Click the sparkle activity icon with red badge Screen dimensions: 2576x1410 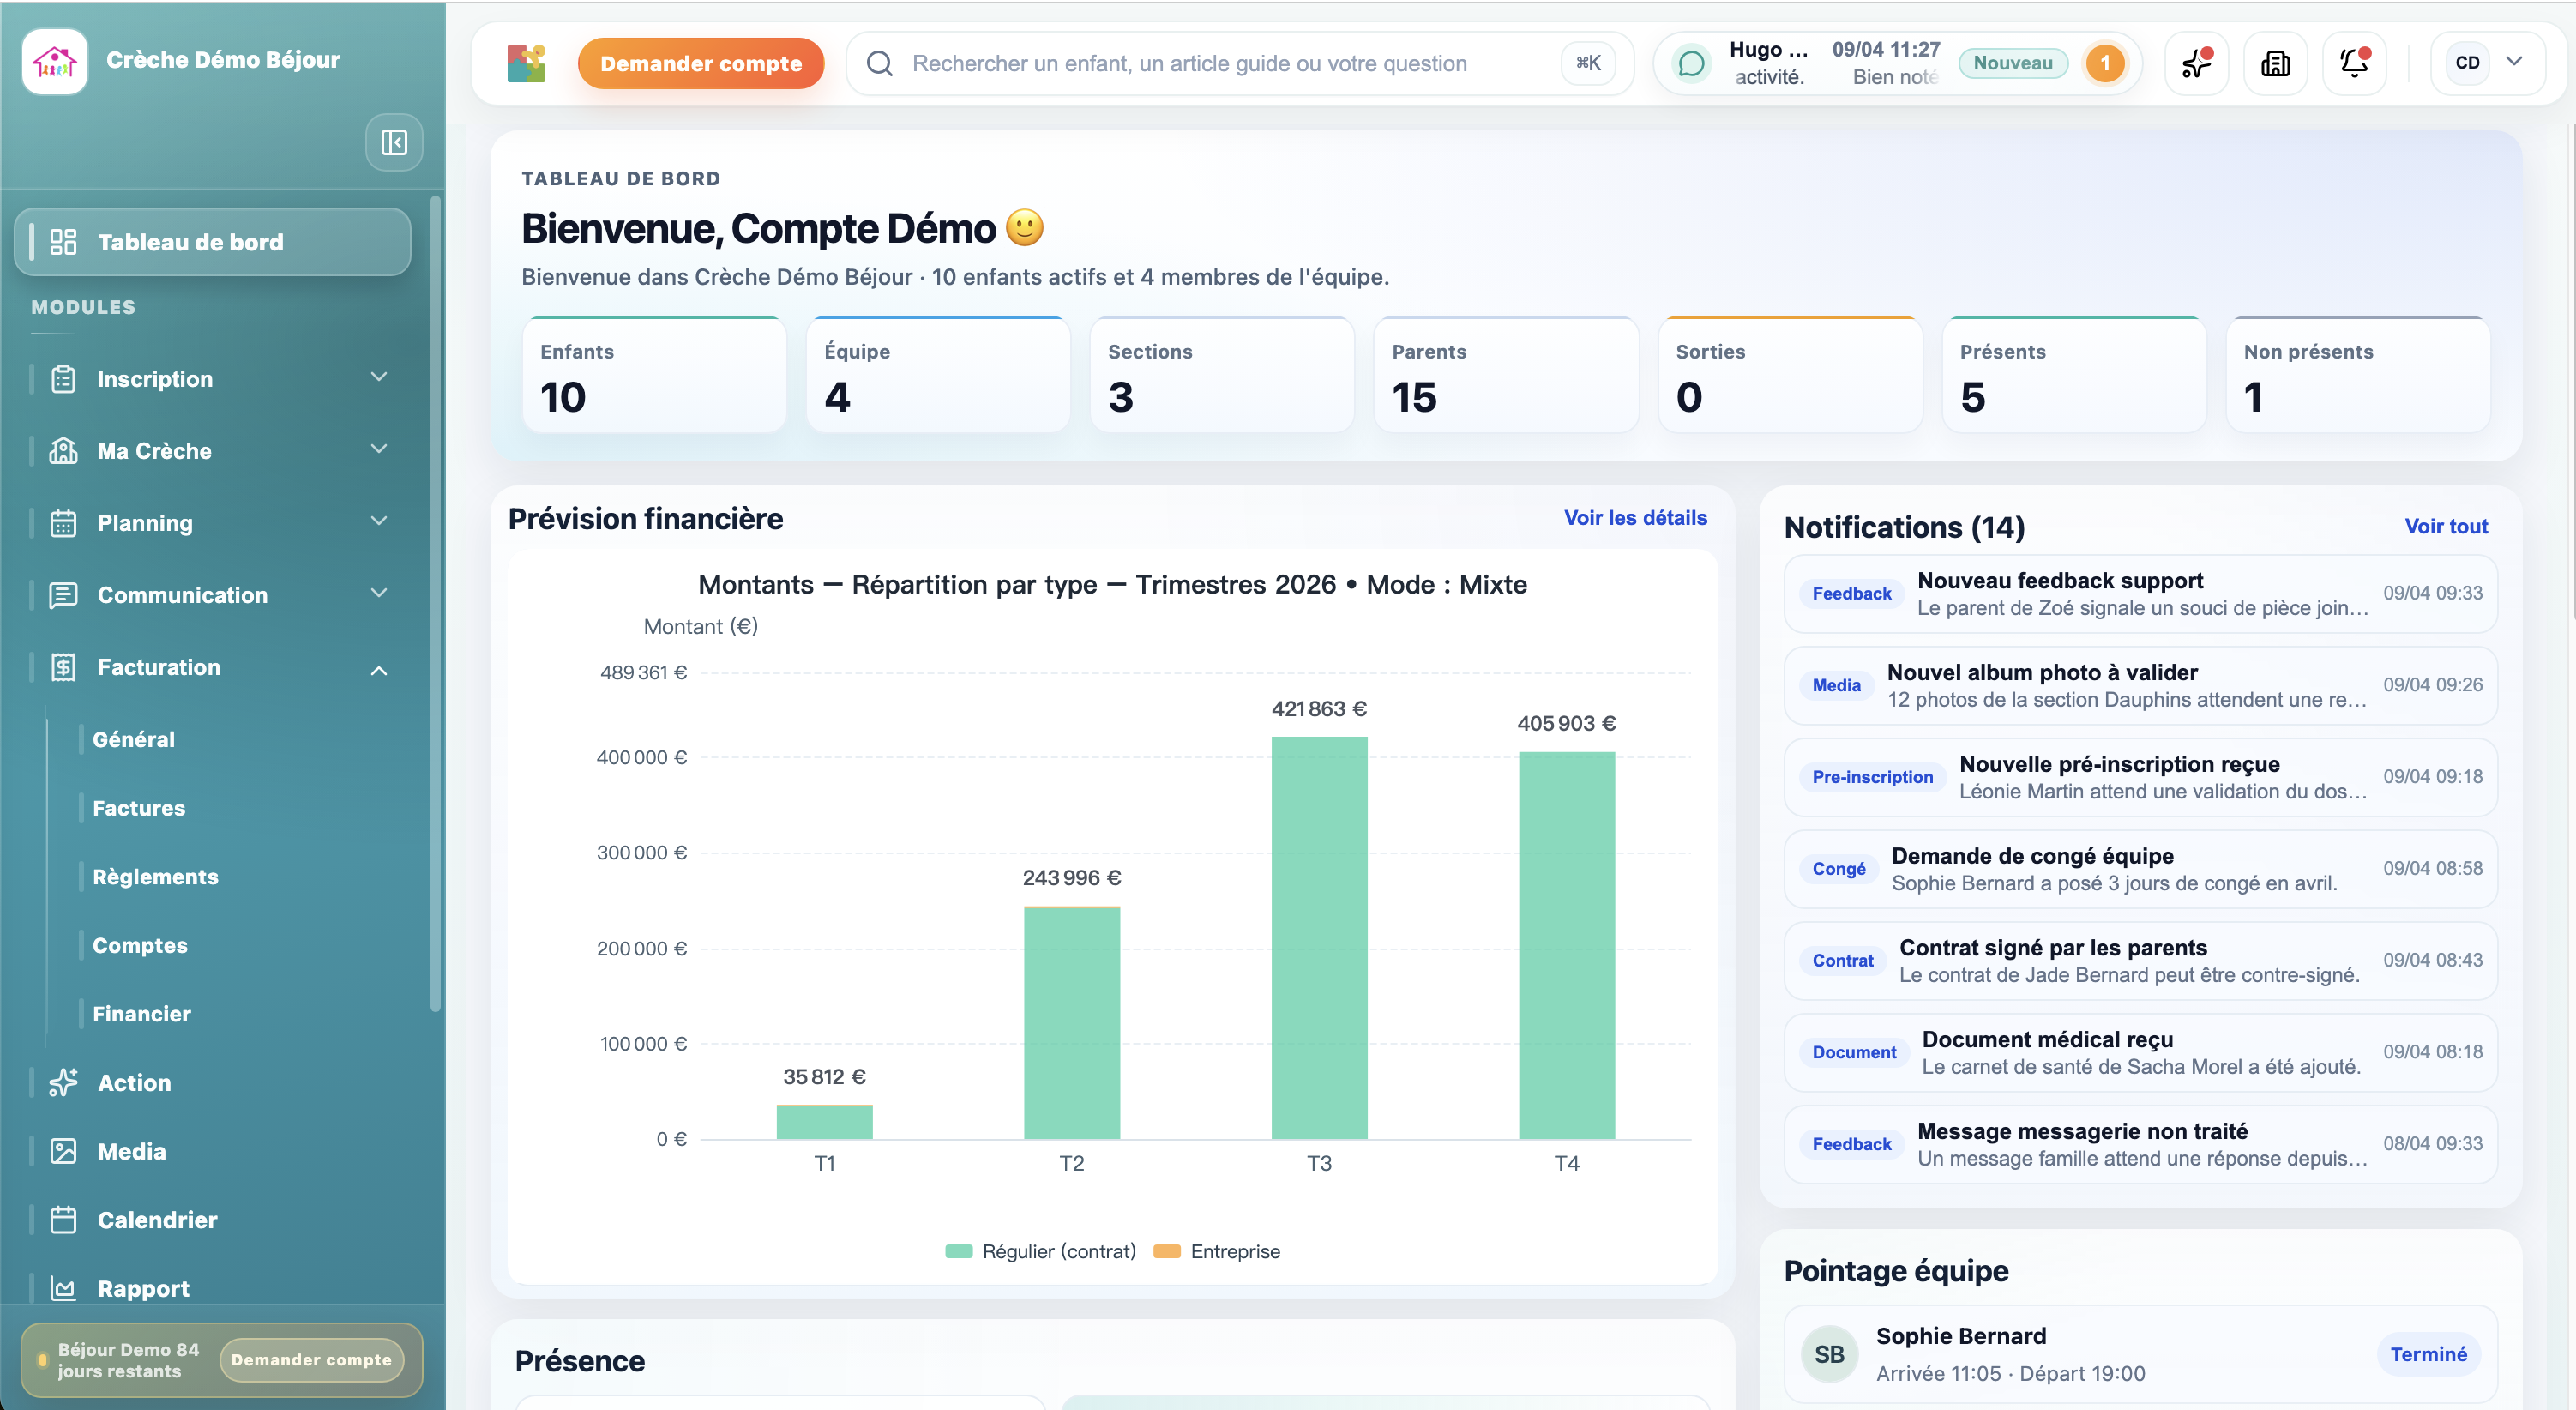pos(2196,62)
